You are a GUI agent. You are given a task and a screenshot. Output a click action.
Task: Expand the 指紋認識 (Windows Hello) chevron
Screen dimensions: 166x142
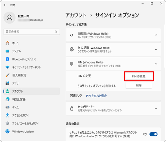click(x=156, y=49)
